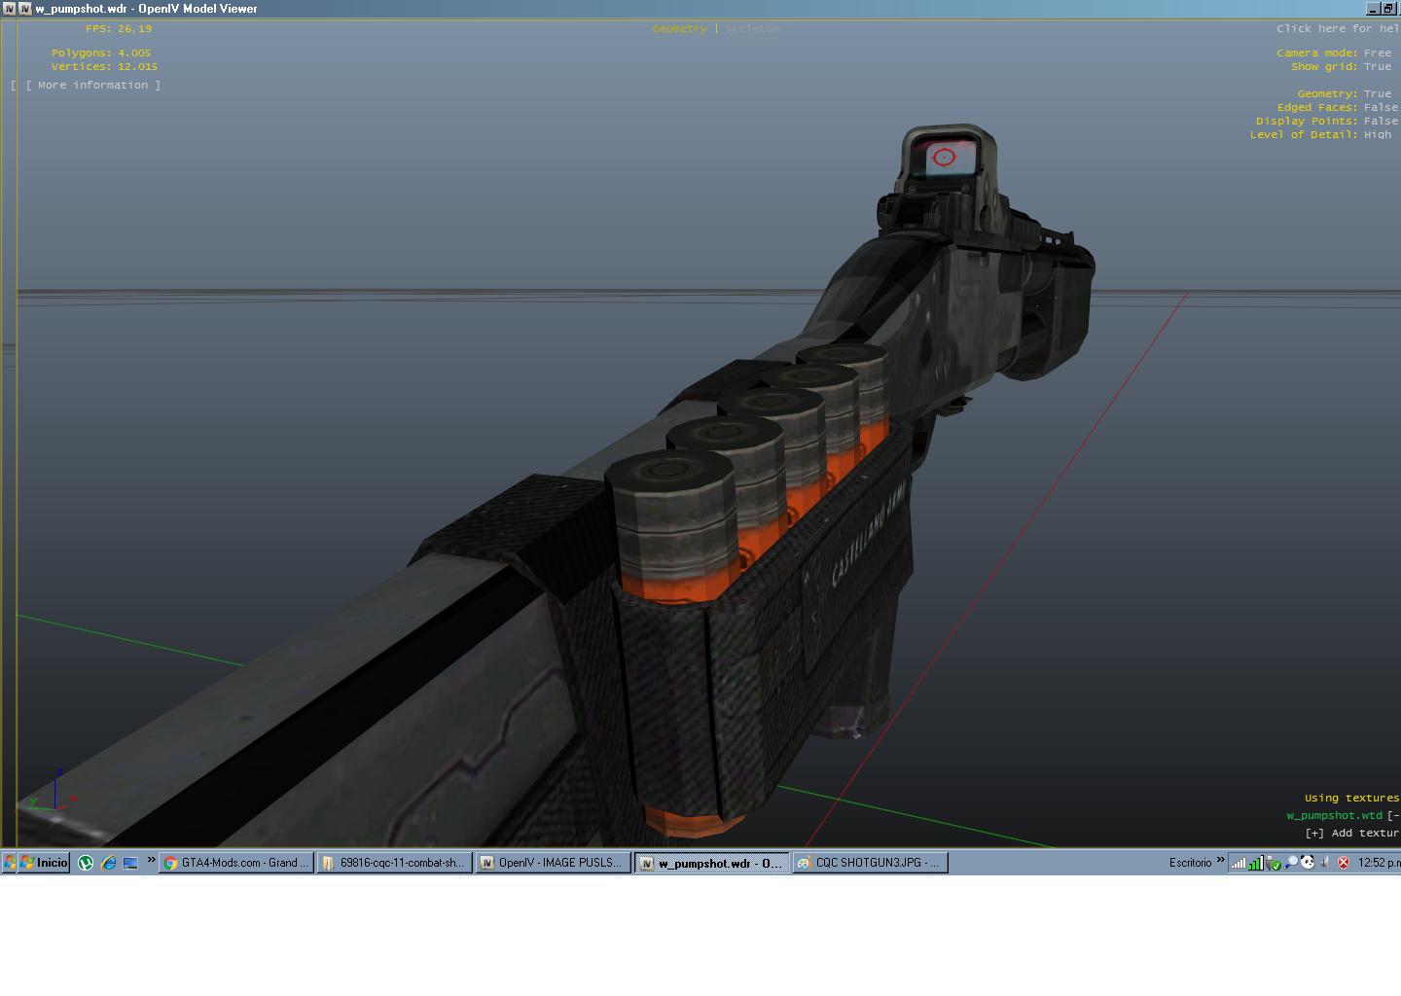Switch to 69816-cqc-11-combat archive window

pos(395,863)
